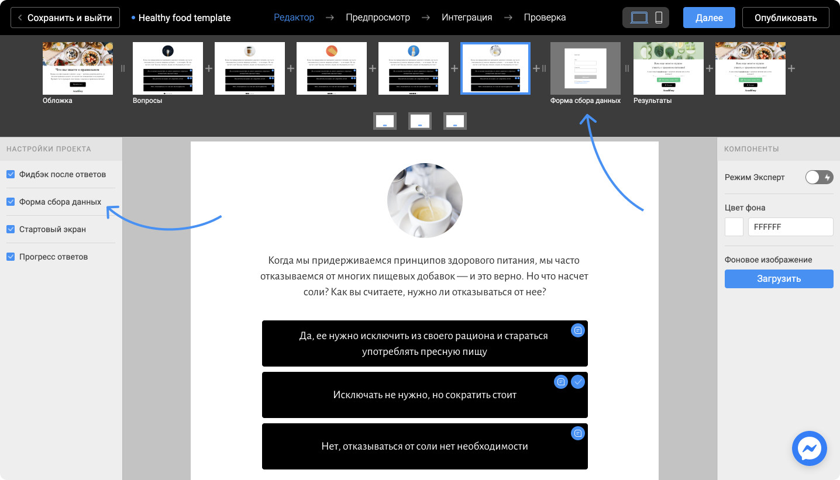Uncheck 'Стартовый экран' checkbox

click(x=11, y=229)
